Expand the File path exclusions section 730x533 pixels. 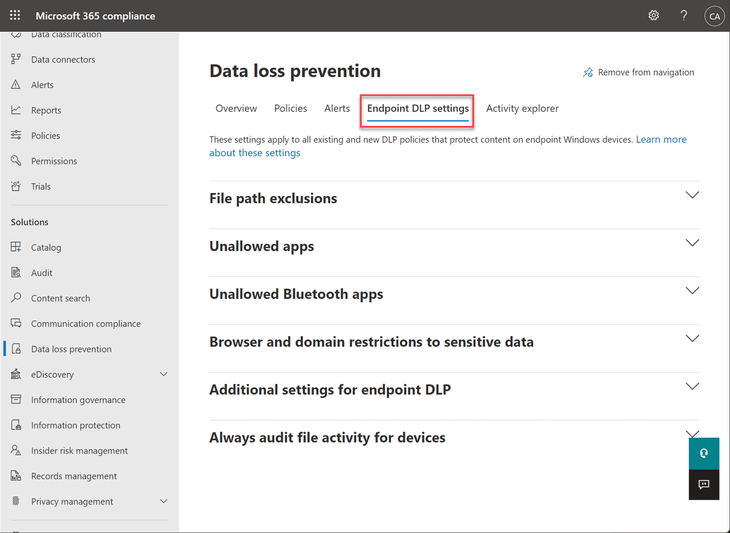coord(692,194)
